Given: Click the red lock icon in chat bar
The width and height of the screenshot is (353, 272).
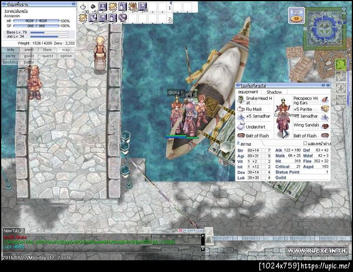Looking at the screenshot, I should click(181, 230).
